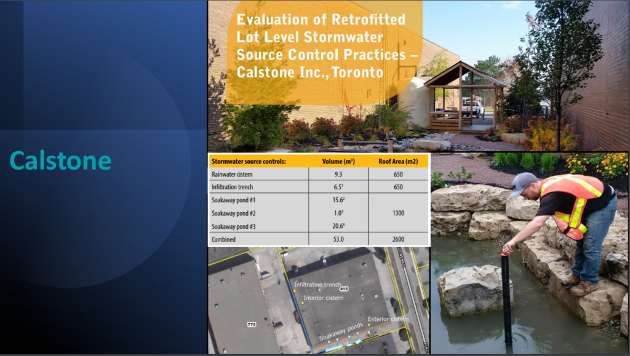Select the "Interior cistern" map label

click(x=324, y=298)
